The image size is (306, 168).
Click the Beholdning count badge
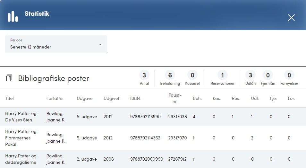[170, 75]
